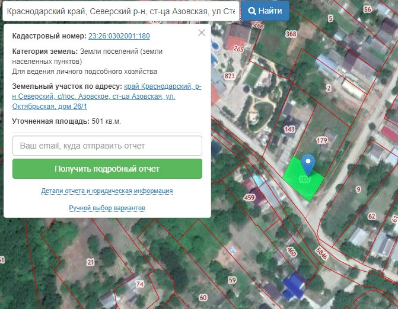Select parcel labeled 5846 on map

pyautogui.click(x=321, y=253)
